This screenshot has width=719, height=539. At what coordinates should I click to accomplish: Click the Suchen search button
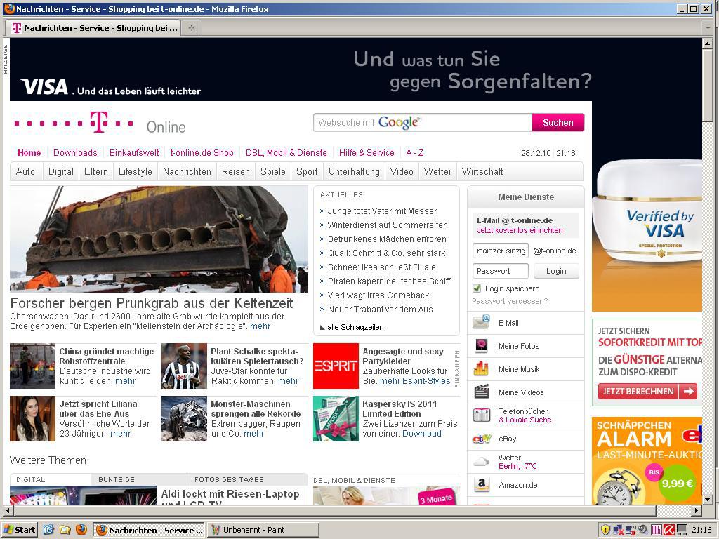point(558,122)
